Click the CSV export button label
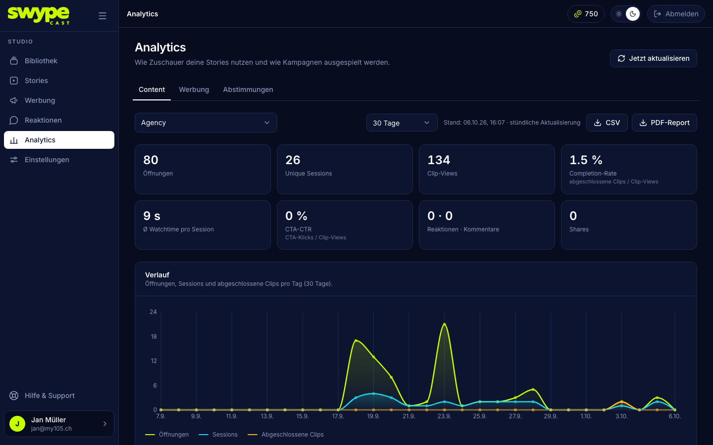This screenshot has width=713, height=445. point(612,123)
